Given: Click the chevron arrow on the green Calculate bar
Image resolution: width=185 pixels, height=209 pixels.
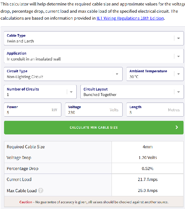Looking at the screenshot, I should pyautogui.click(x=177, y=127).
